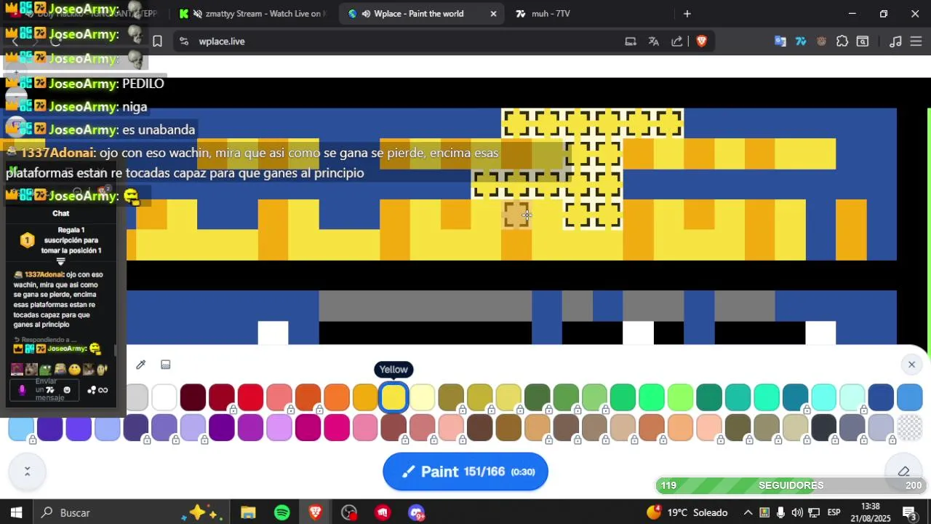The width and height of the screenshot is (931, 524).
Task: Select the orange color swatch
Action: point(336,397)
